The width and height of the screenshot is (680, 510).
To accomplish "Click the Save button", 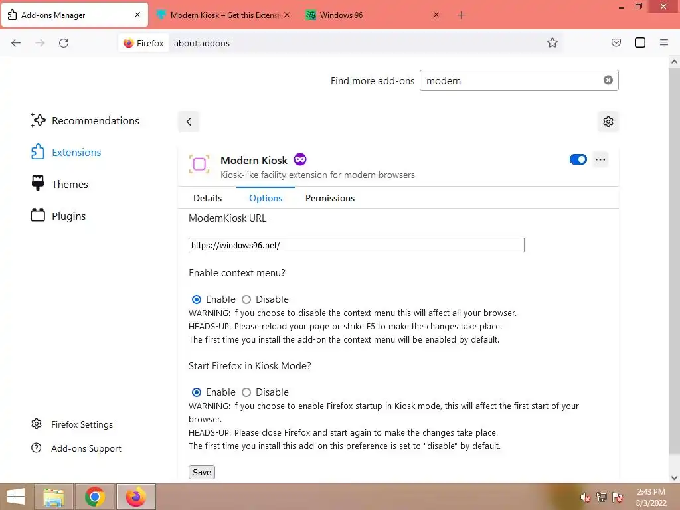I will [x=202, y=472].
